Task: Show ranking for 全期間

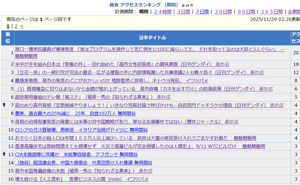Action: pos(294,12)
